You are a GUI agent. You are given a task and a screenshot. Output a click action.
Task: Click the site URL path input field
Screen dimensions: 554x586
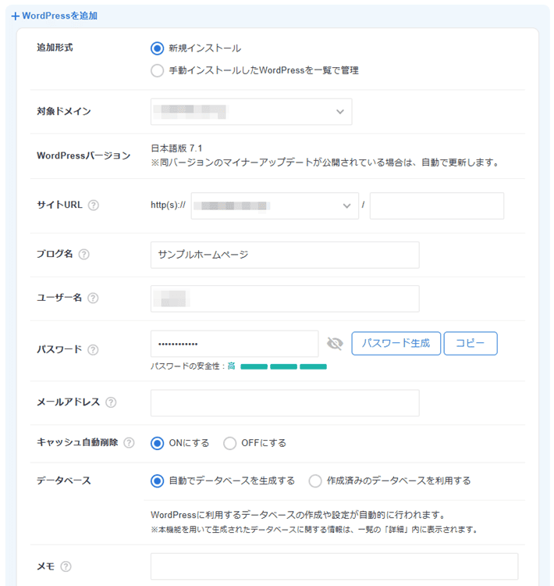437,206
